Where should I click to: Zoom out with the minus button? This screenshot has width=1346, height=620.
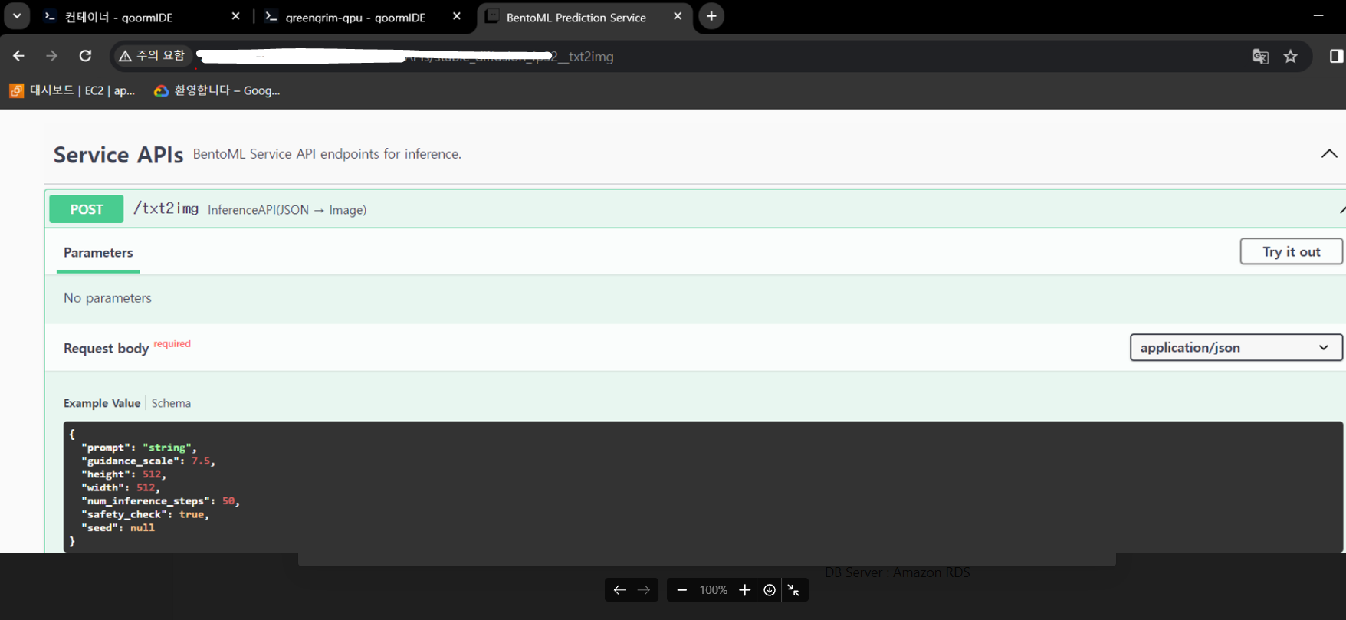tap(681, 590)
